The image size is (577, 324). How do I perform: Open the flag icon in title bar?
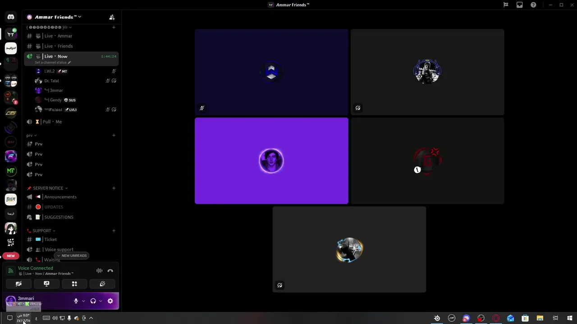[506, 5]
